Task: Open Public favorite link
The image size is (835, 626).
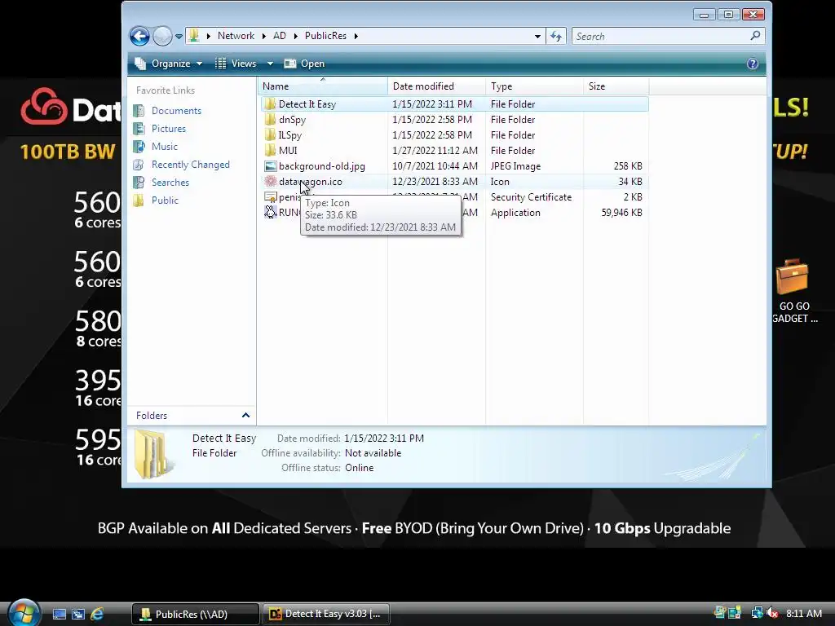Action: point(165,201)
